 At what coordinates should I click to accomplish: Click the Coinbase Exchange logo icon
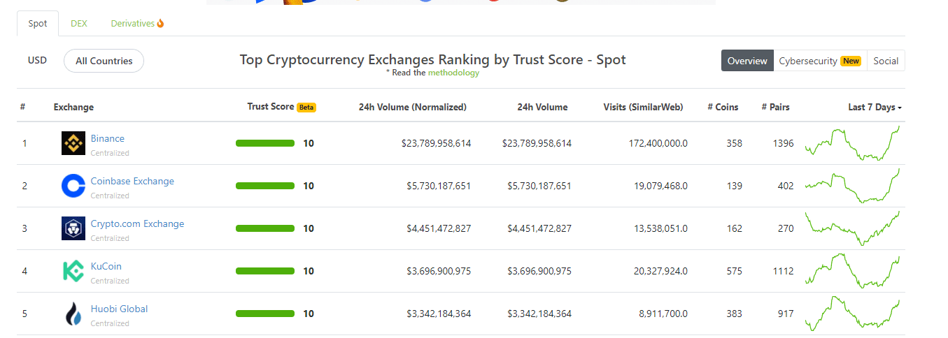73,186
